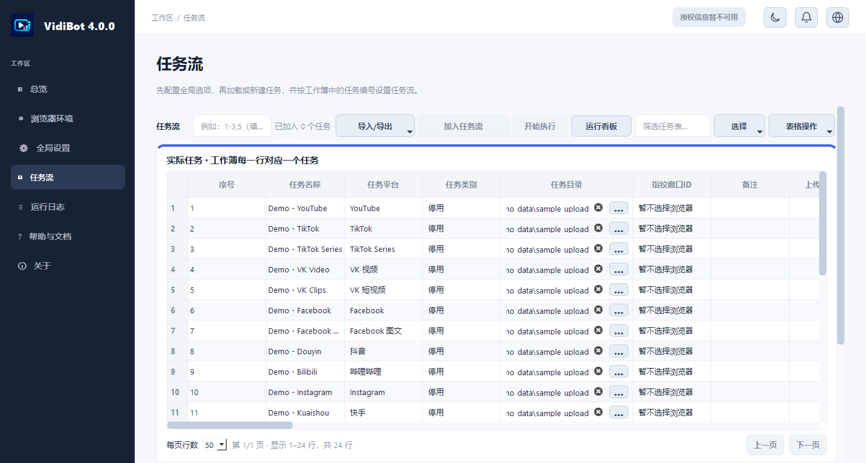Click the info icon beside 关于
866x463 pixels.
point(22,266)
